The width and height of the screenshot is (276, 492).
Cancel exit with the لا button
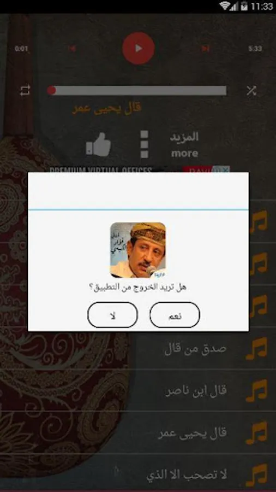point(113,315)
